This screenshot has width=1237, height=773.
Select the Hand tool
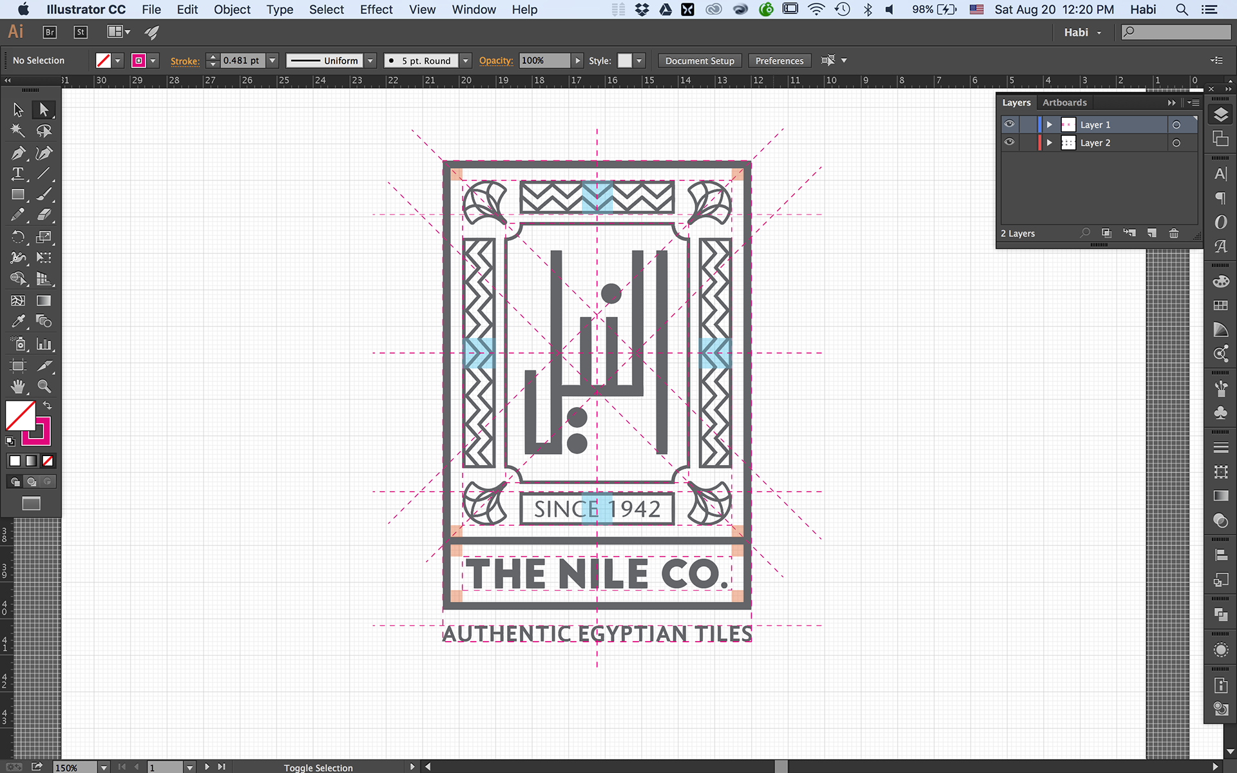click(x=18, y=386)
